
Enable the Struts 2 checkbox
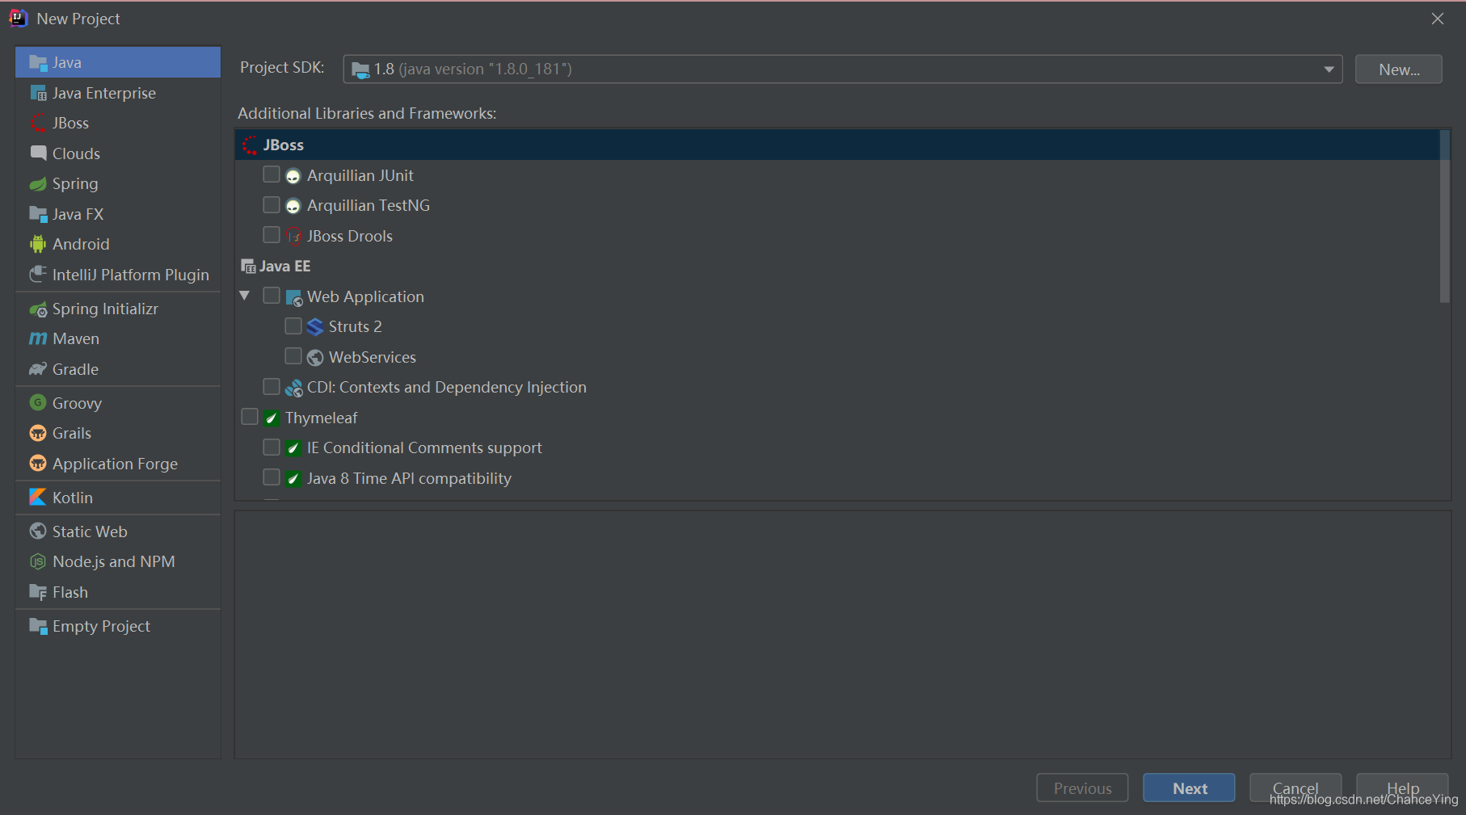coord(293,326)
